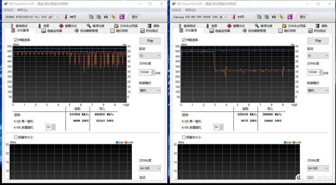Open 擦除 tab in GLOWAY window
This screenshot has width=336, height=185.
coord(154,26)
